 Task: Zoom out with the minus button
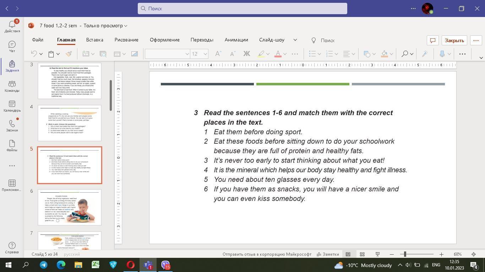tap(392, 254)
